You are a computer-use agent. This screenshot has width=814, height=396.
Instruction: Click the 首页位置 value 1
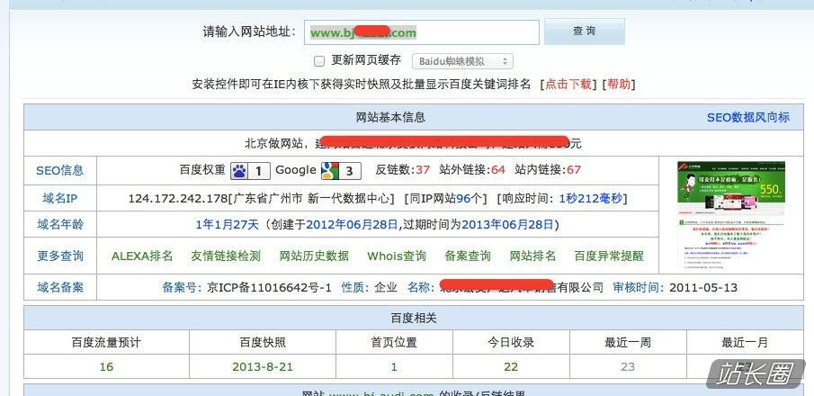click(394, 367)
